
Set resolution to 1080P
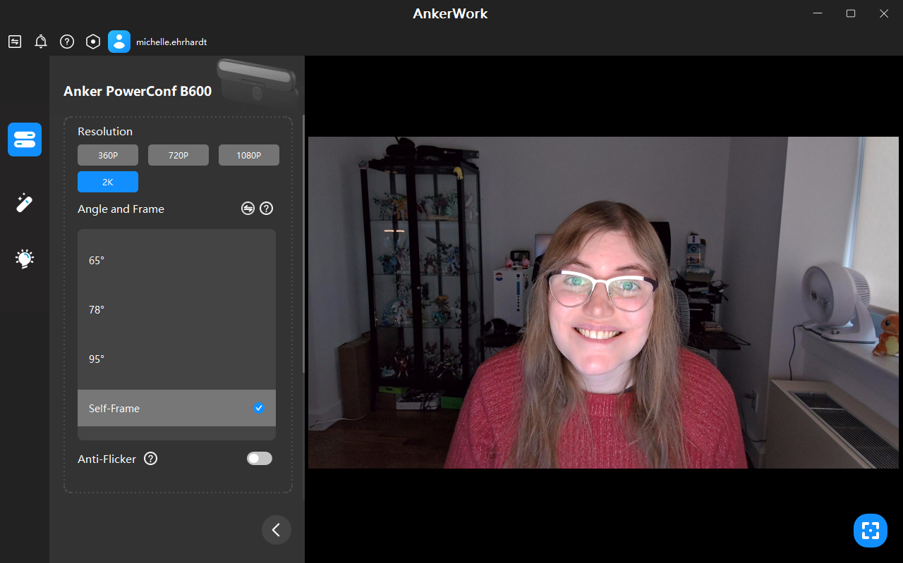click(249, 155)
